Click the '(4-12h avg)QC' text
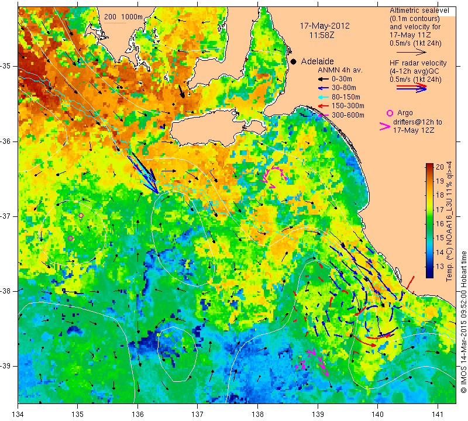 (x=414, y=71)
